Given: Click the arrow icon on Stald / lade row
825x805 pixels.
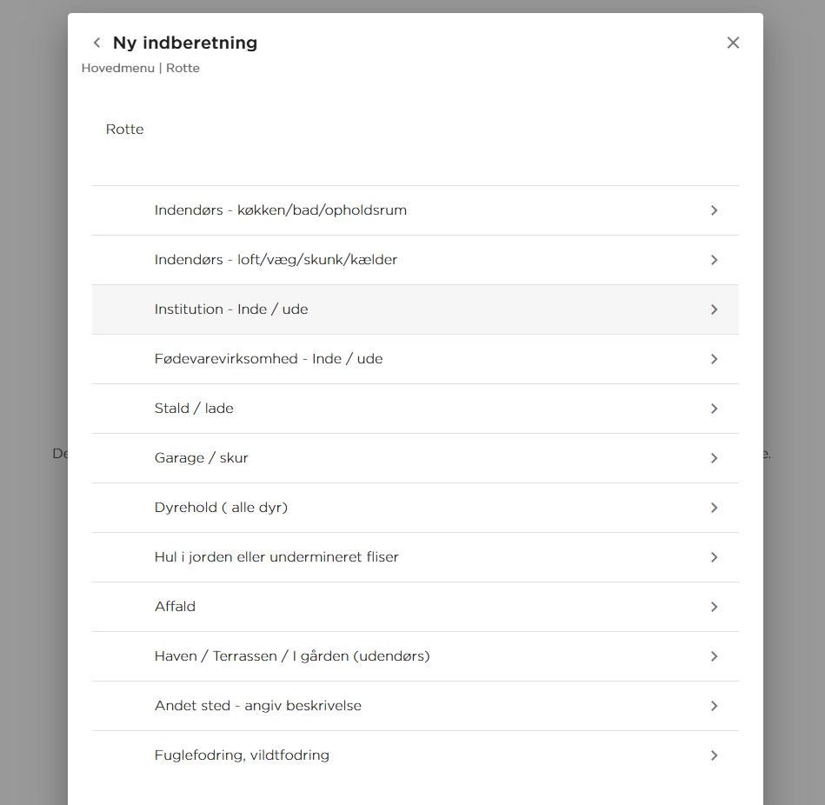Looking at the screenshot, I should coord(714,409).
